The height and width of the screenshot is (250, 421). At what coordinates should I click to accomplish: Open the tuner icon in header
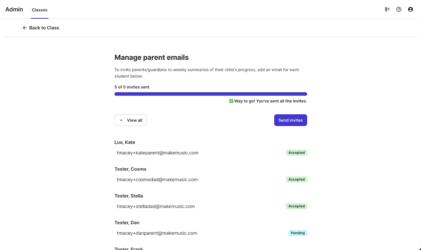pos(387,9)
